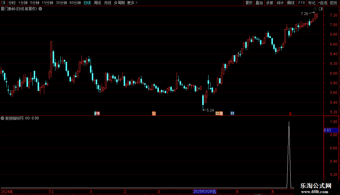Click the 股朋指标网 indicator name
The height and width of the screenshot is (195, 340).
(14, 118)
